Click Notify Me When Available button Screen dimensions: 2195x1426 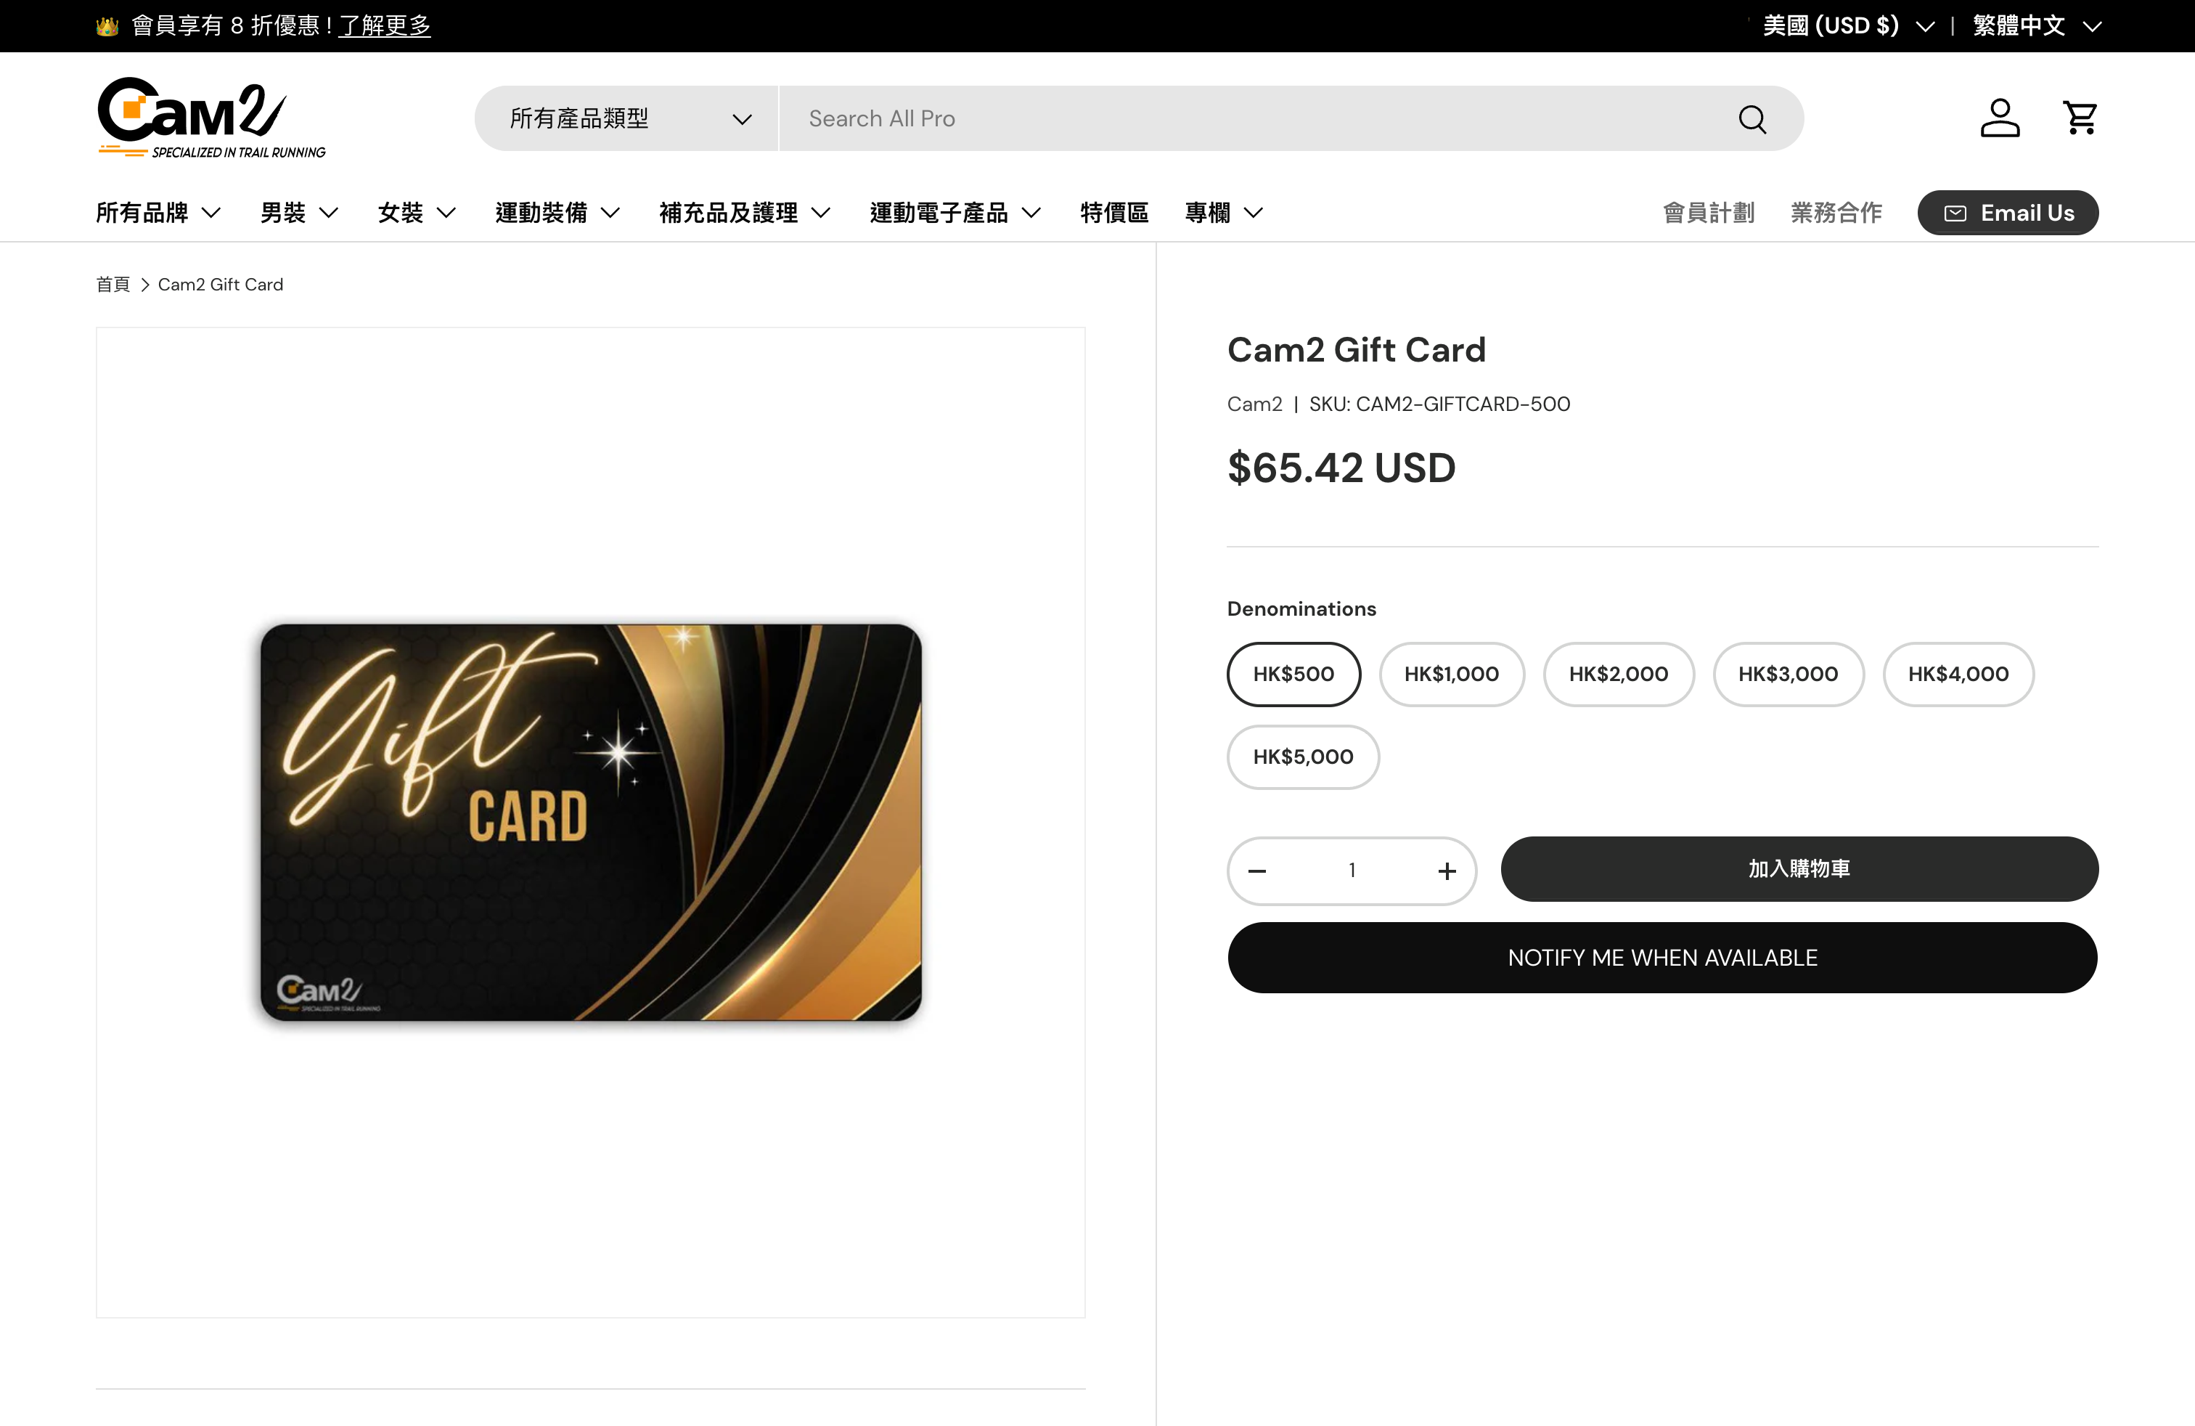pos(1662,958)
